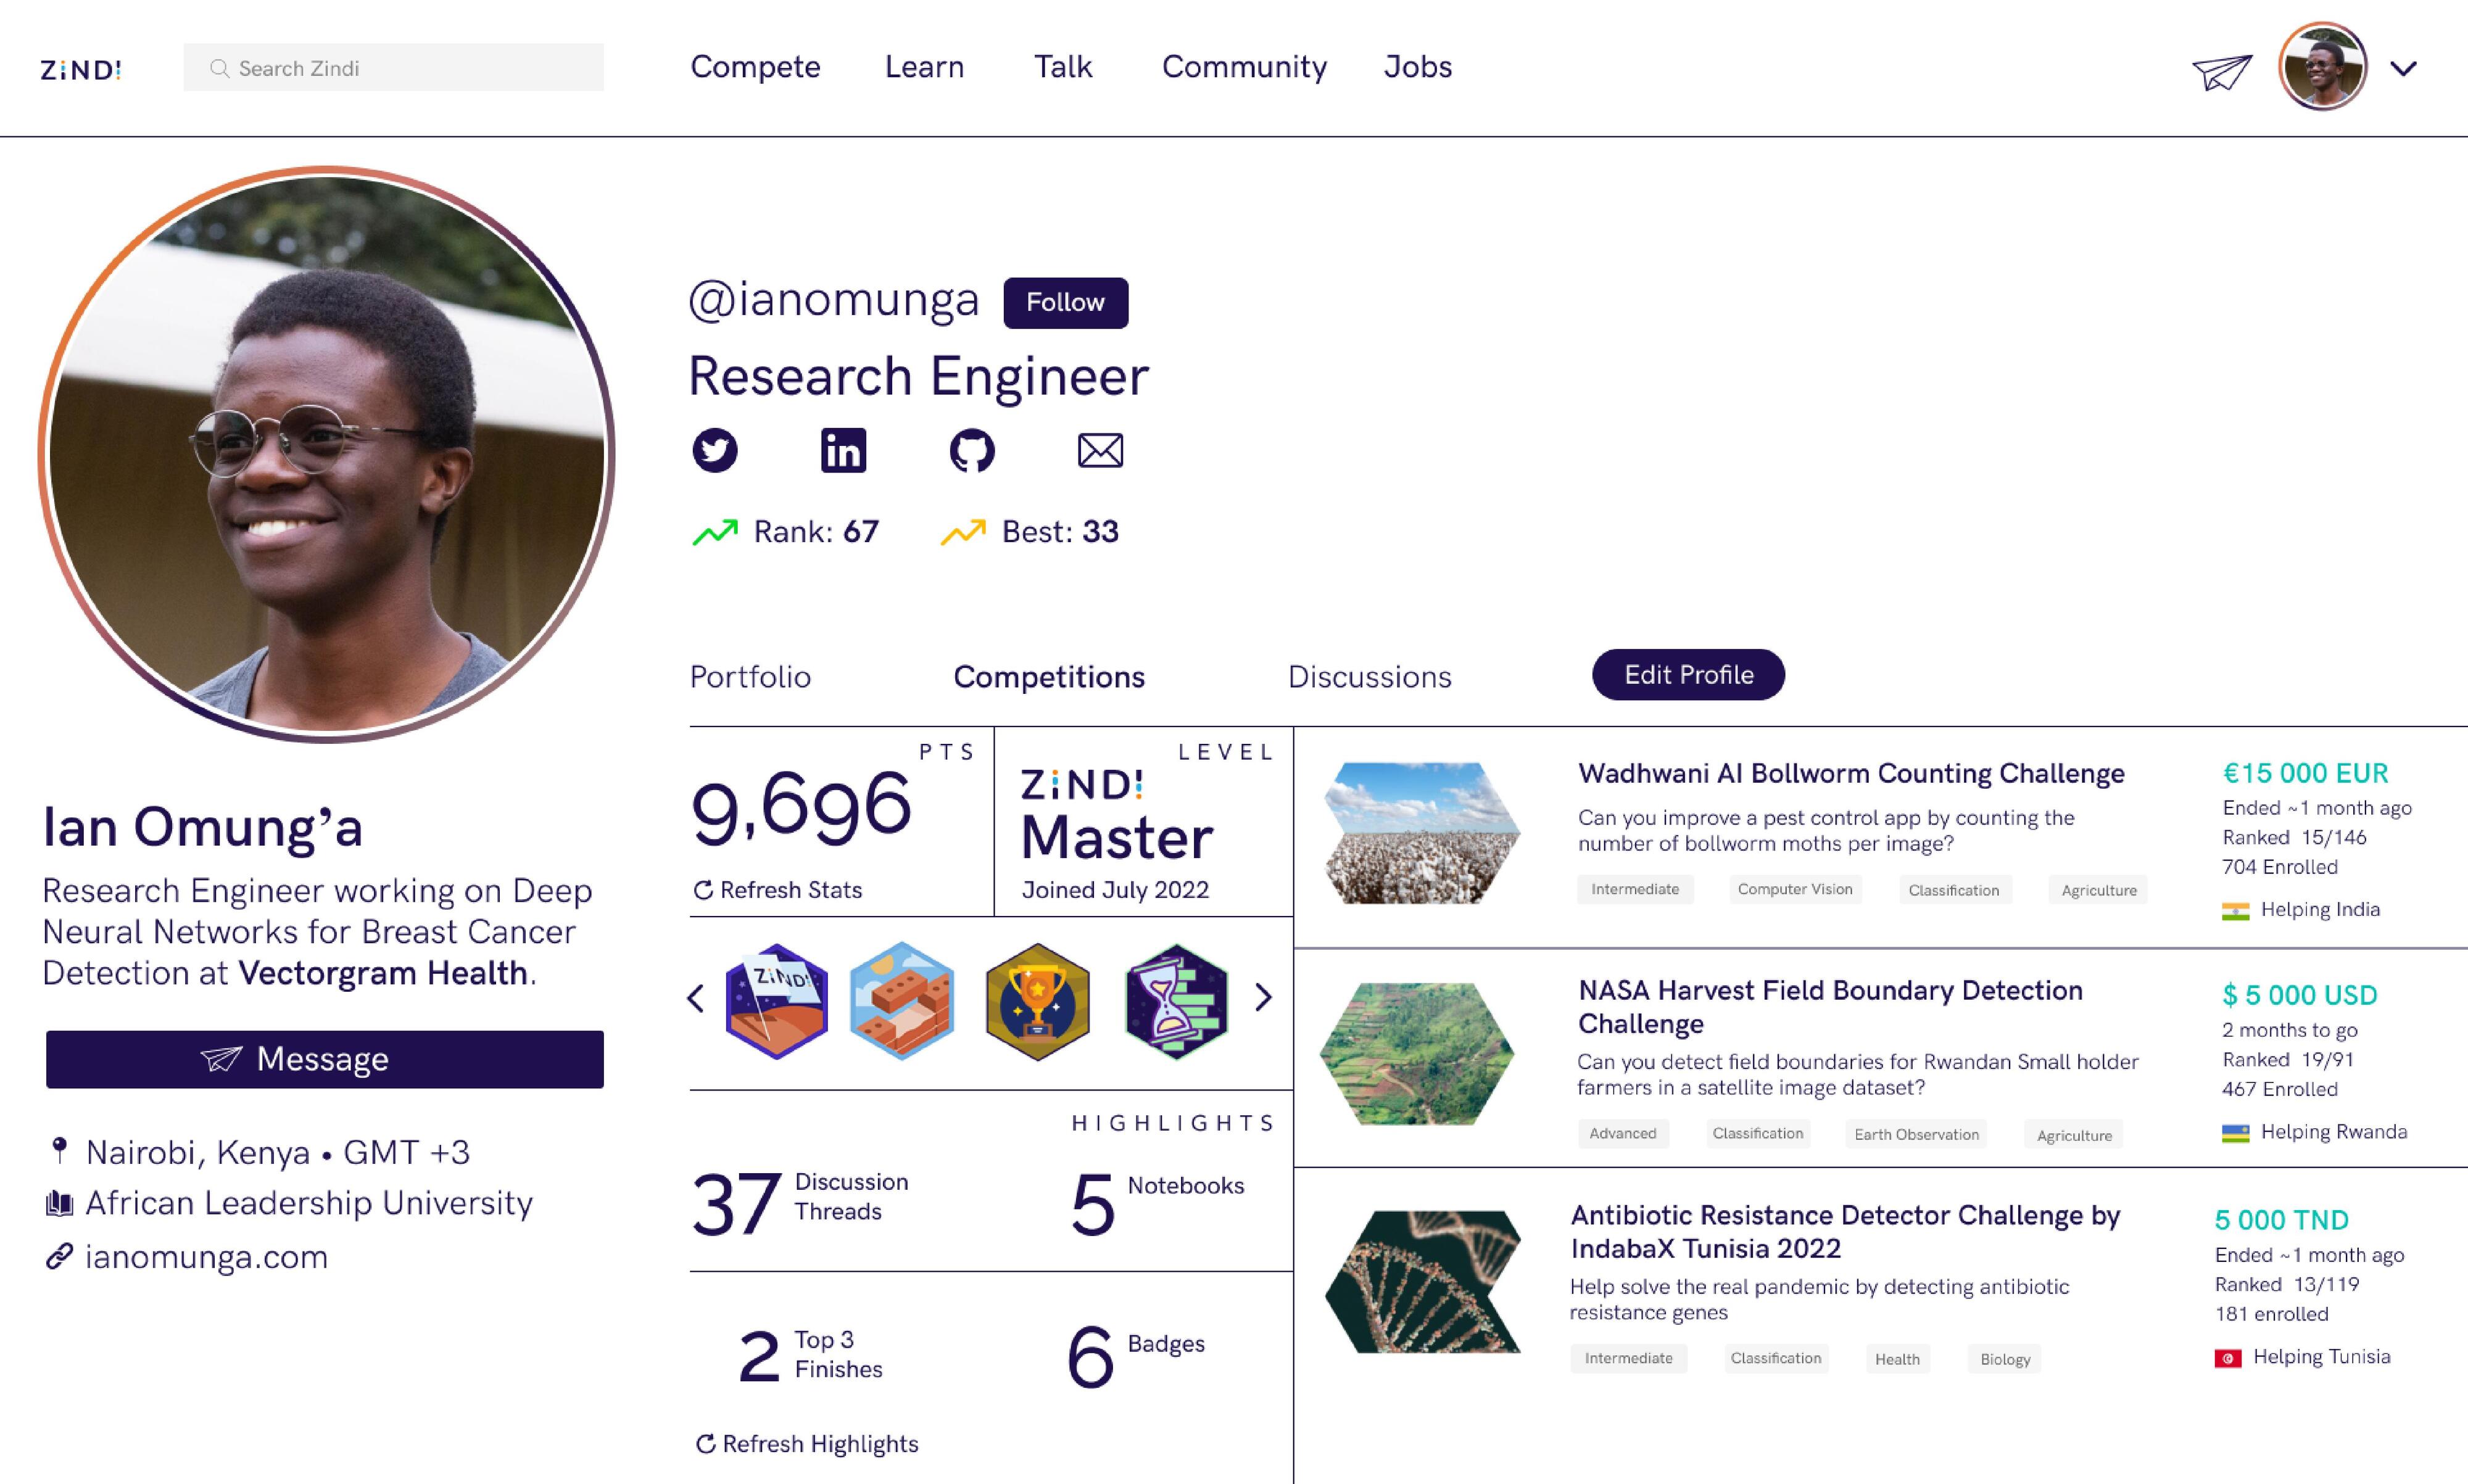Image resolution: width=2468 pixels, height=1484 pixels.
Task: Click Refresh Stats link
Action: point(777,890)
